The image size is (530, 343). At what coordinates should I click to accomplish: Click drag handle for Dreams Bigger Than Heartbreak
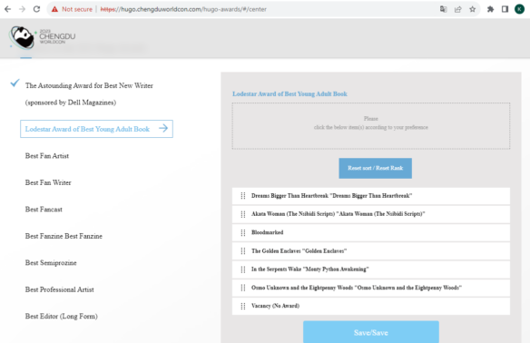tap(243, 196)
